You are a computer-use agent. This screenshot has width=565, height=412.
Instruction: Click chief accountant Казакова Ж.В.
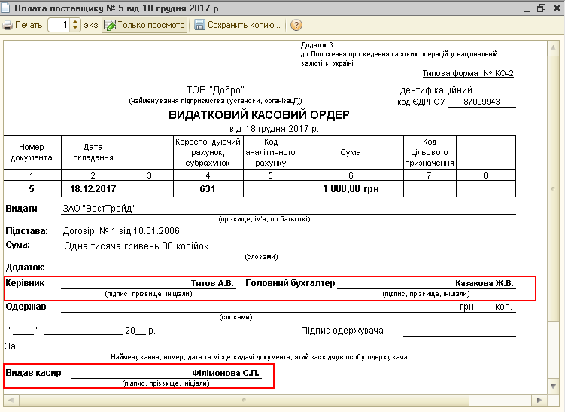point(485,283)
